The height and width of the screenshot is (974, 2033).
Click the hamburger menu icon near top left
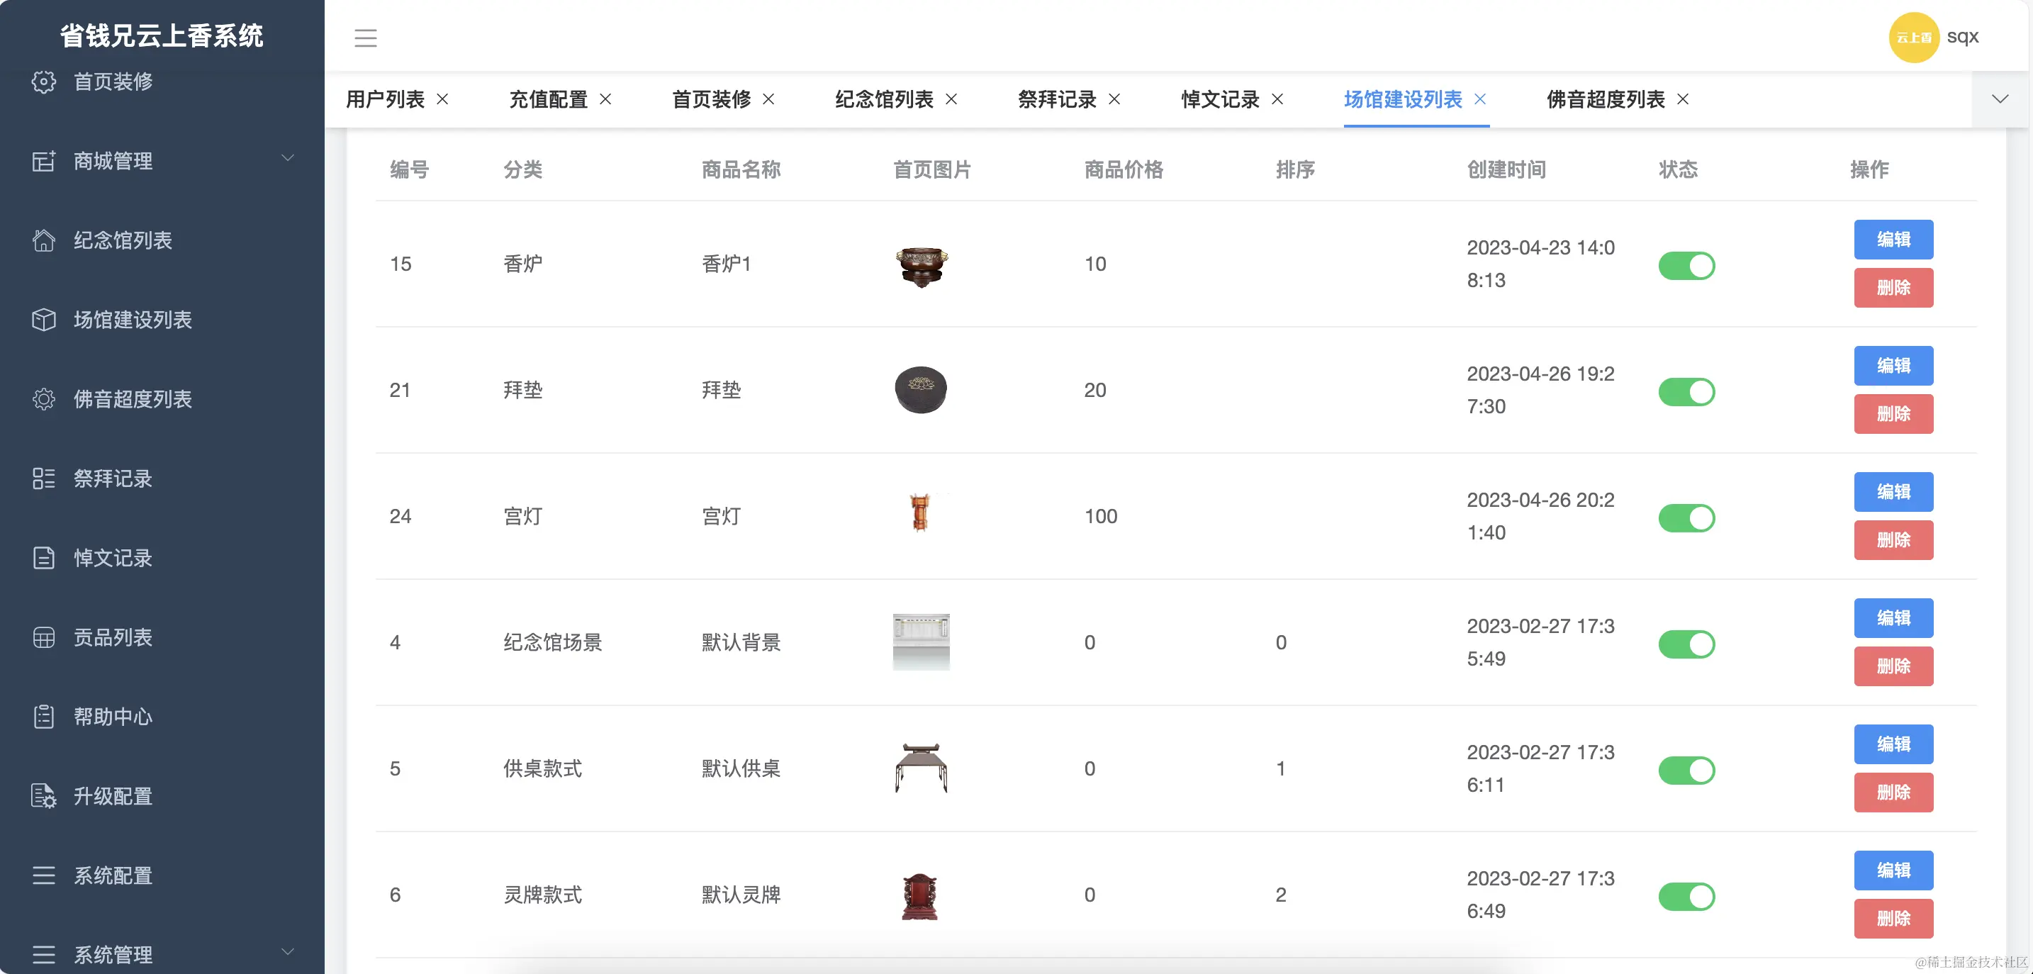[x=365, y=38]
